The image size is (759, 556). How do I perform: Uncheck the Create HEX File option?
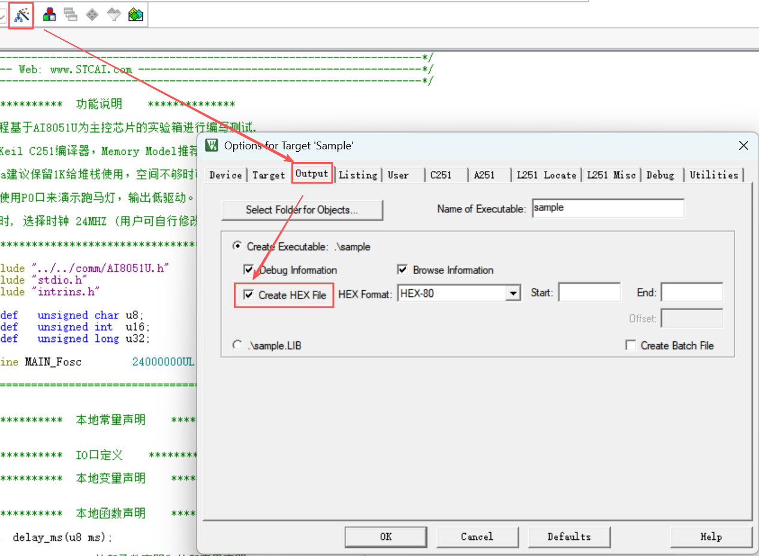click(249, 295)
